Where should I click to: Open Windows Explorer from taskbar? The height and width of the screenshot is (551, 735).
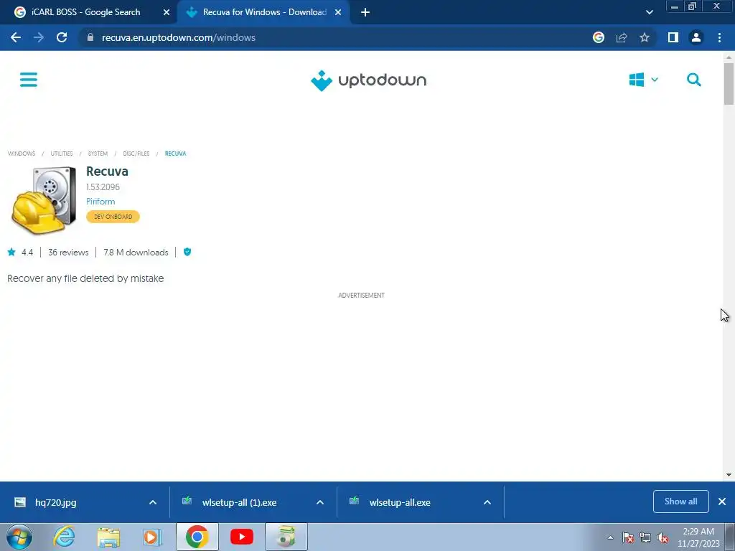tap(108, 537)
